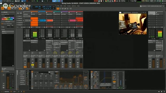Select the eraser tool
This screenshot has width=166, height=93.
65,9
